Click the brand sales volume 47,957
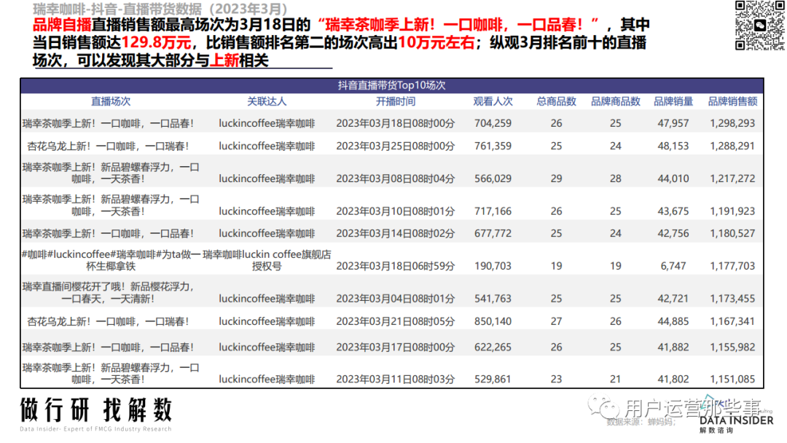The image size is (787, 443). click(x=673, y=123)
